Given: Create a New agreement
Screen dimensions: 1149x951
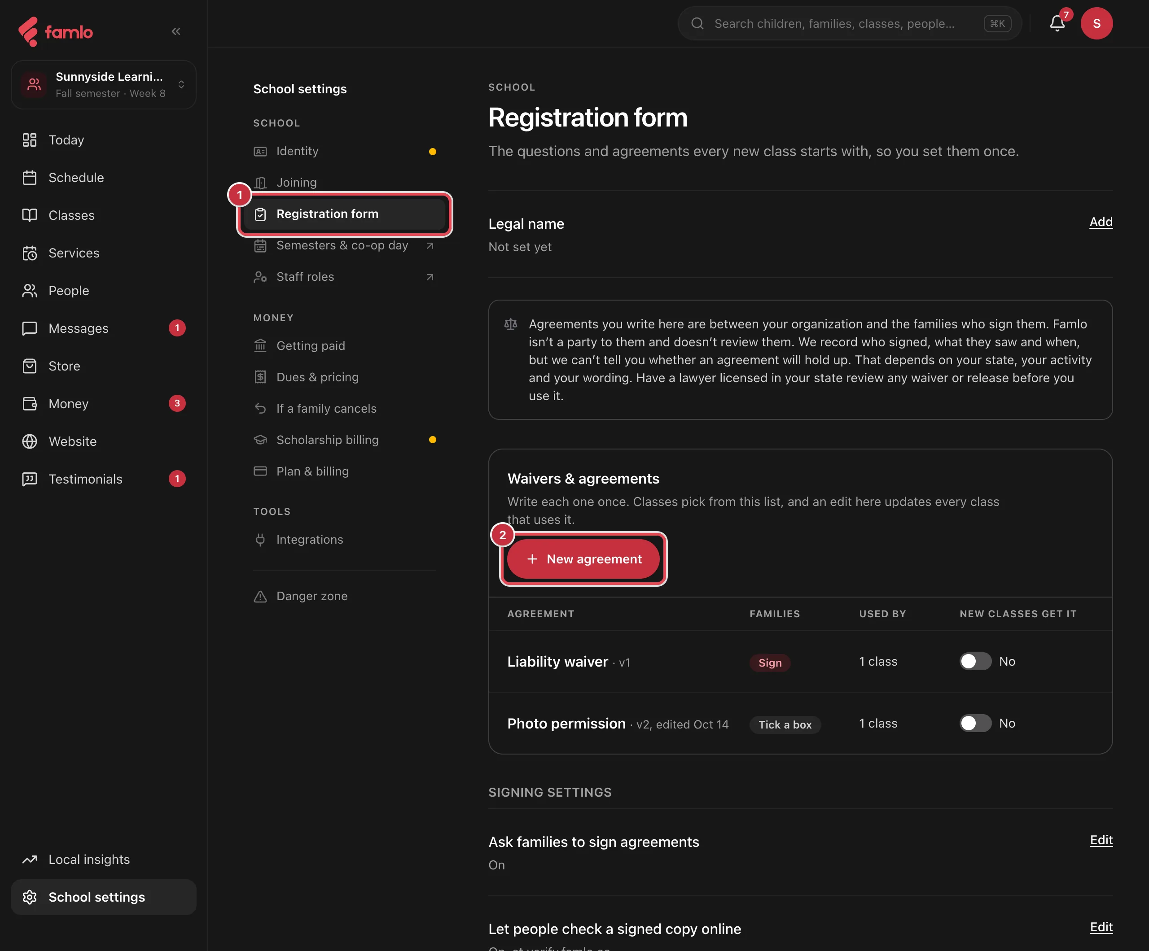Looking at the screenshot, I should click(583, 559).
